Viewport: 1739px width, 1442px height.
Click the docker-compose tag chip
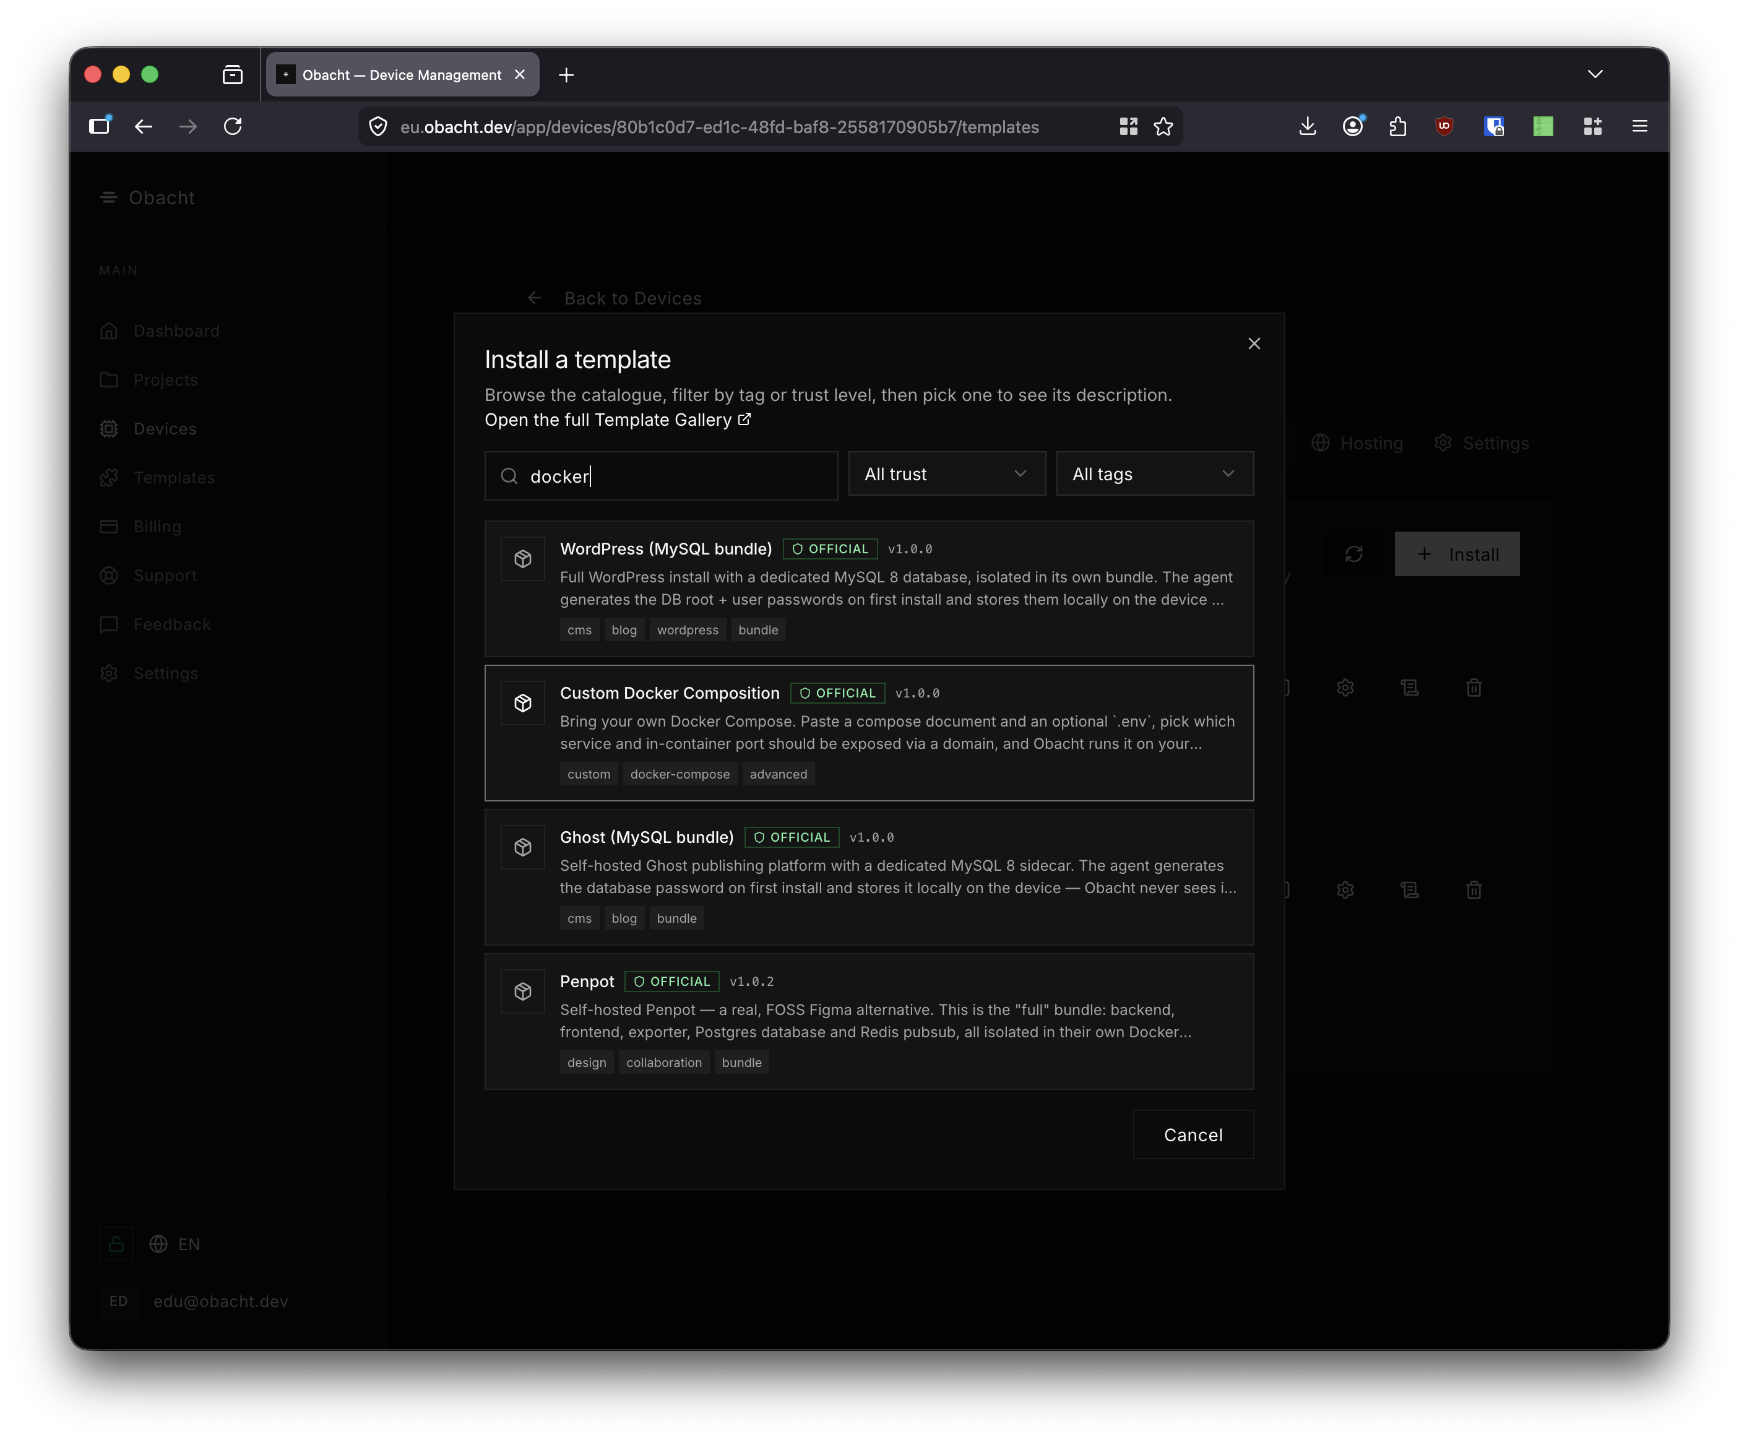click(680, 774)
